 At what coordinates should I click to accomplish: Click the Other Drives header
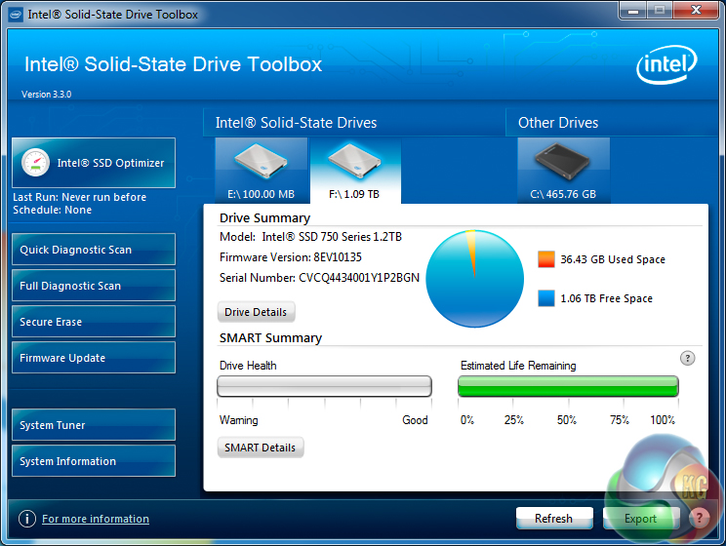pos(558,123)
